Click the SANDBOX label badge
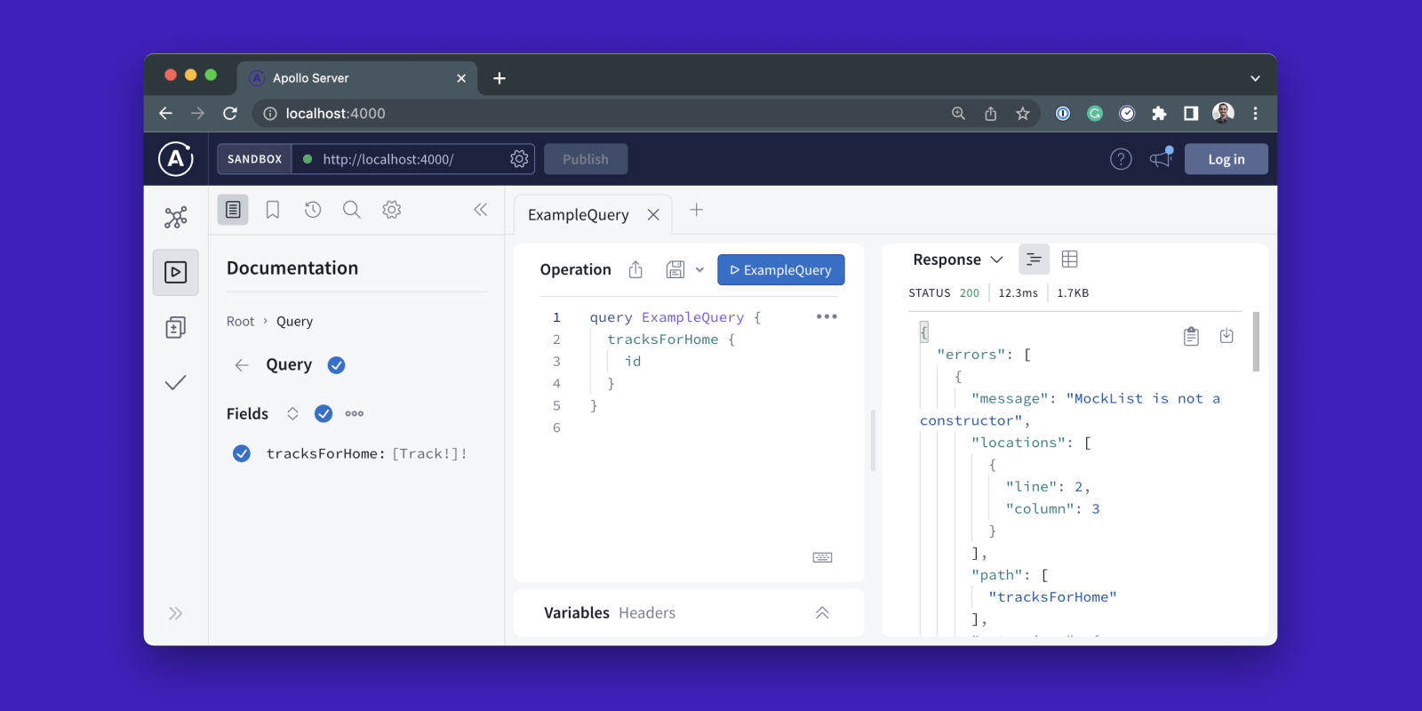 pyautogui.click(x=255, y=159)
